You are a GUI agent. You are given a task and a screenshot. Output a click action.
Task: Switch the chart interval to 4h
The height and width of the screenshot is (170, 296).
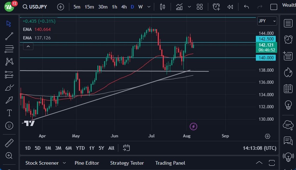(124, 7)
